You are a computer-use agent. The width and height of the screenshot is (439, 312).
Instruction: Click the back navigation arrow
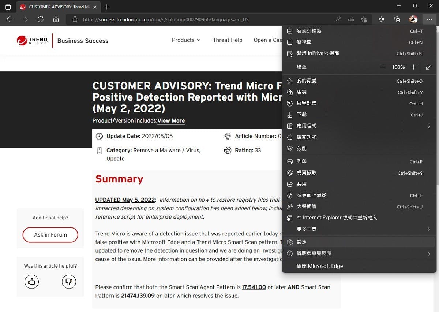pos(10,19)
